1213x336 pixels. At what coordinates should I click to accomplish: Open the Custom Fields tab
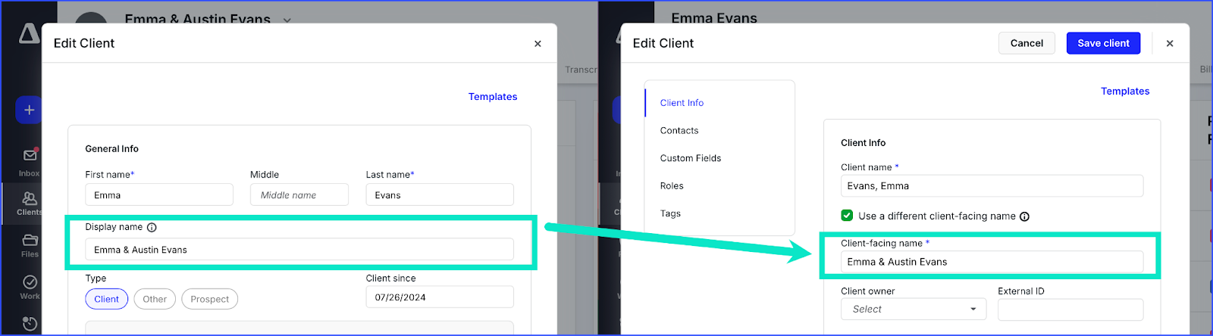[690, 158]
